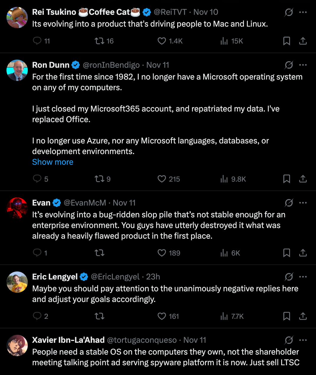The width and height of the screenshot is (316, 375).
Task: Bookmark Rei Tsukino's tweet
Action: 286,41
